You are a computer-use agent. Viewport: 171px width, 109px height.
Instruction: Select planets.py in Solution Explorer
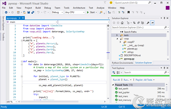132,49
